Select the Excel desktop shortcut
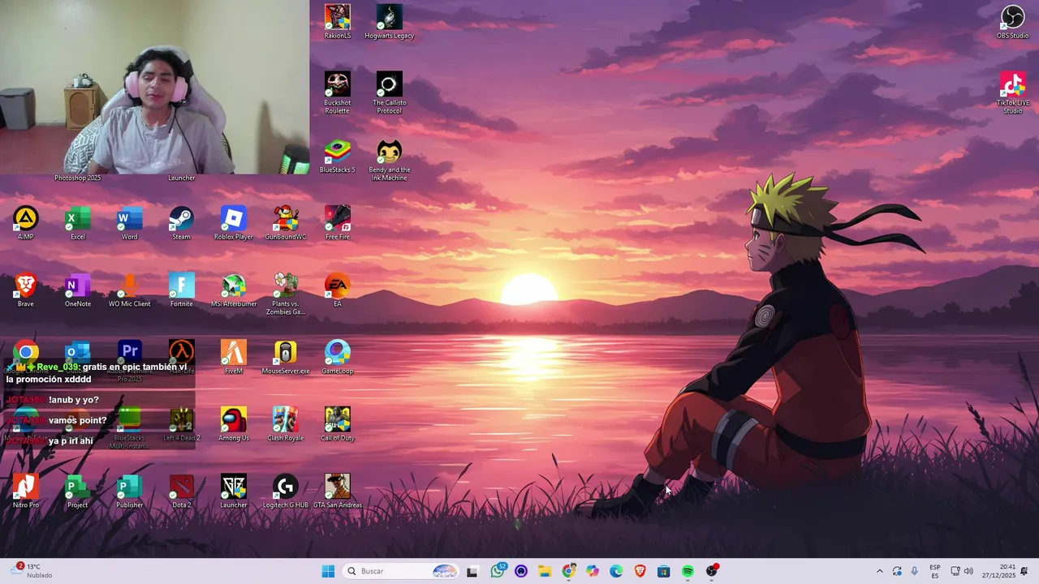1039x584 pixels. 78,223
